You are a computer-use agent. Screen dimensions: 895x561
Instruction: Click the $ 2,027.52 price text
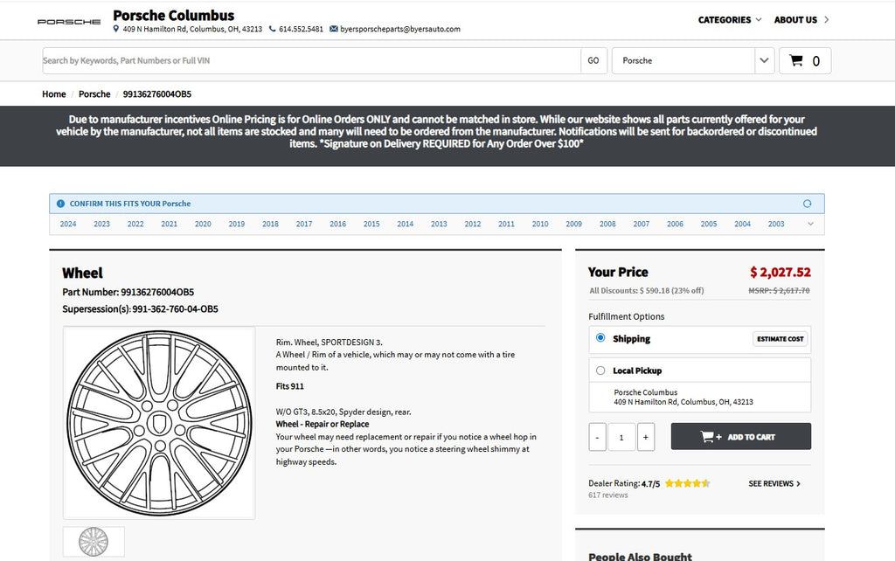tap(781, 273)
